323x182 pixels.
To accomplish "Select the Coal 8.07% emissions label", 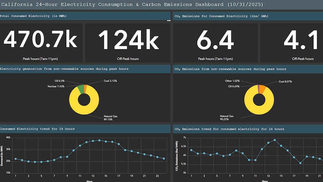I will (x=285, y=82).
